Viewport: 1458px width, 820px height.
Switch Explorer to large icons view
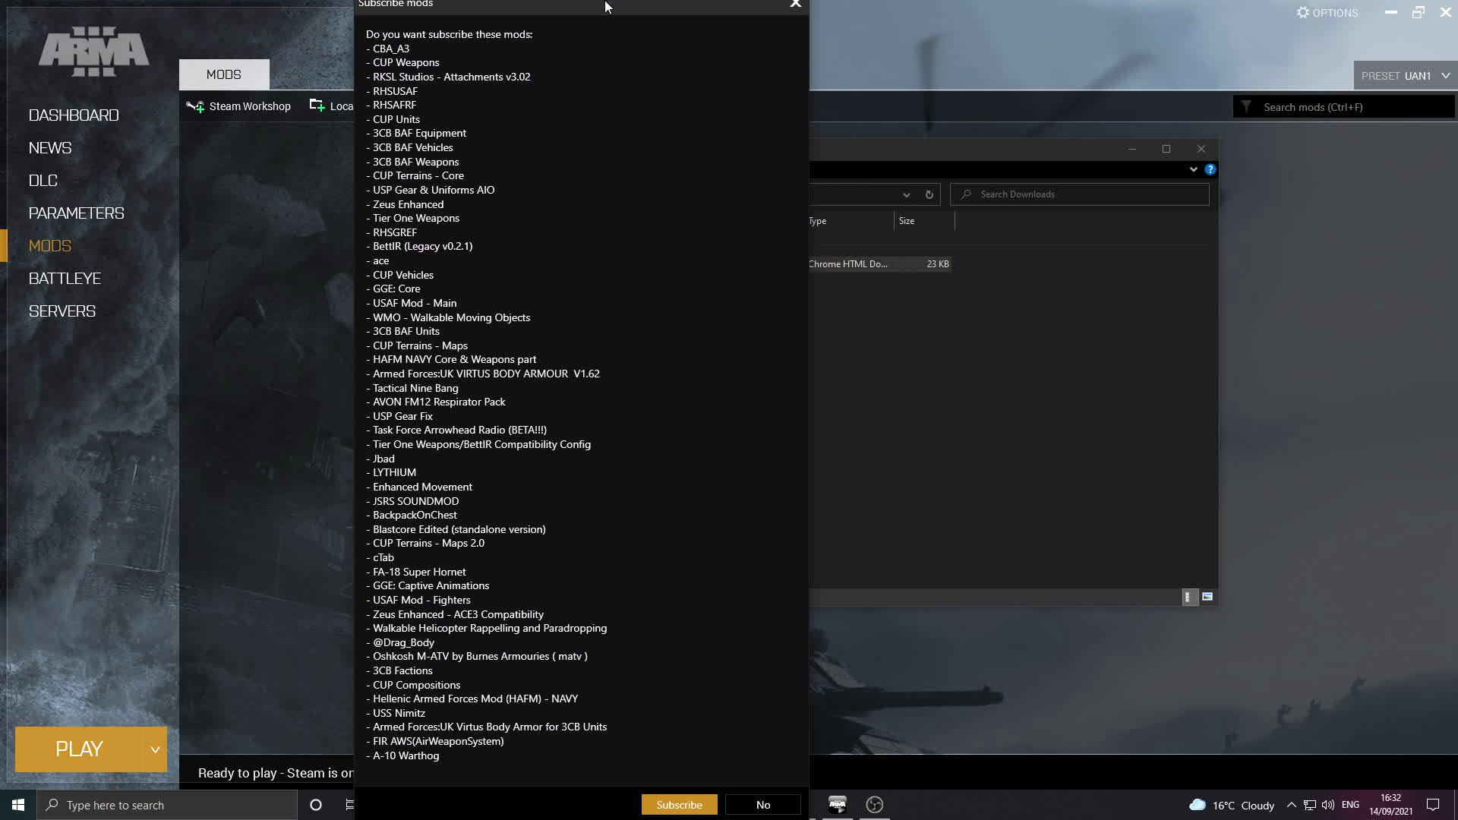point(1207,597)
